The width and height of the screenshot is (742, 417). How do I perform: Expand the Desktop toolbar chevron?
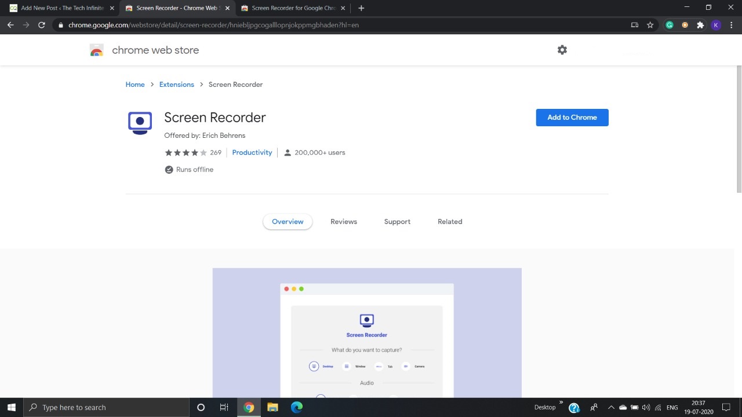tap(561, 403)
